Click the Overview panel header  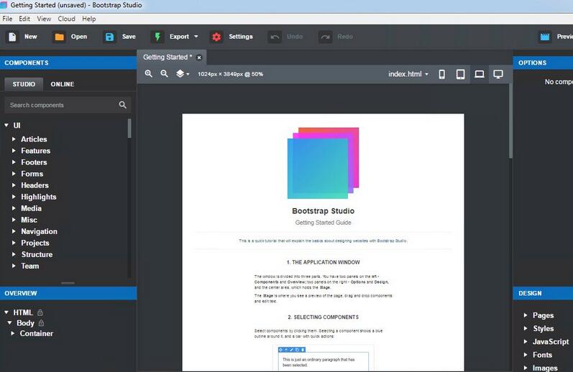click(68, 293)
